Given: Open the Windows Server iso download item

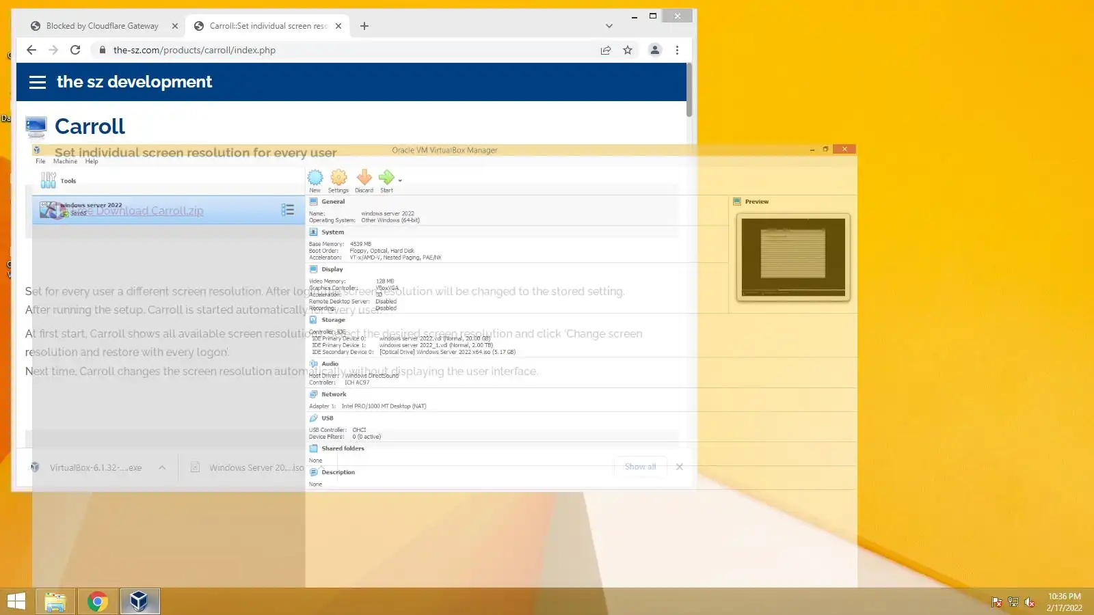Looking at the screenshot, I should point(248,467).
